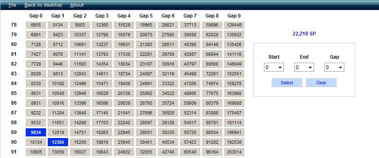Click cell 85791 in row 88
379x158 pixels.
click(212, 123)
